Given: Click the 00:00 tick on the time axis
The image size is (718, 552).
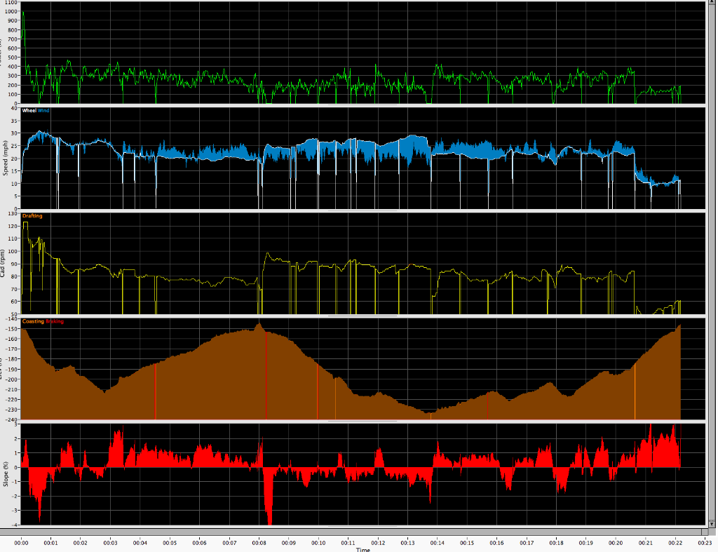Looking at the screenshot, I should click(21, 543).
